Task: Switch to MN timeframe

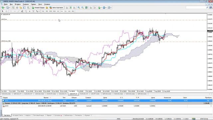Action: point(73,11)
